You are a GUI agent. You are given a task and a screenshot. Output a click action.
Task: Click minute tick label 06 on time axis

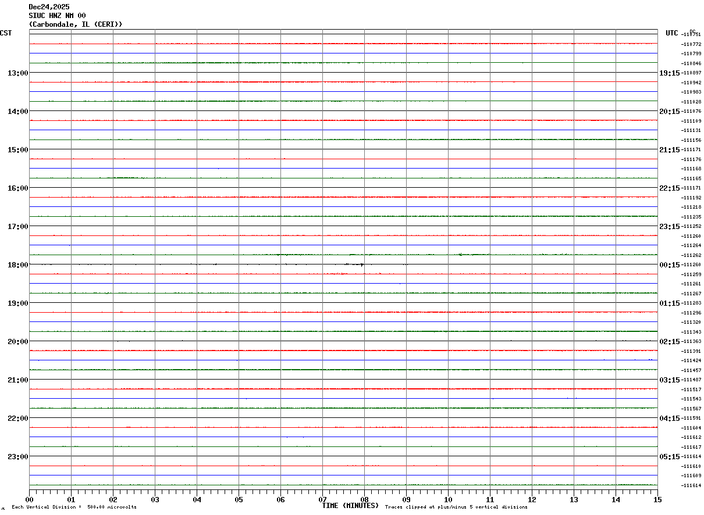tap(280, 499)
